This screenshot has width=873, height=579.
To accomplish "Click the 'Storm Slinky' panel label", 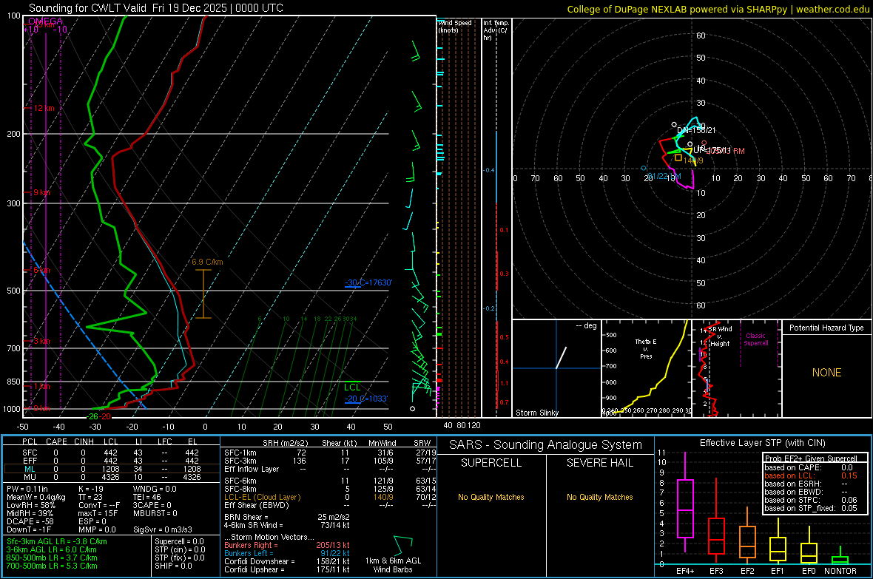I will pyautogui.click(x=536, y=413).
